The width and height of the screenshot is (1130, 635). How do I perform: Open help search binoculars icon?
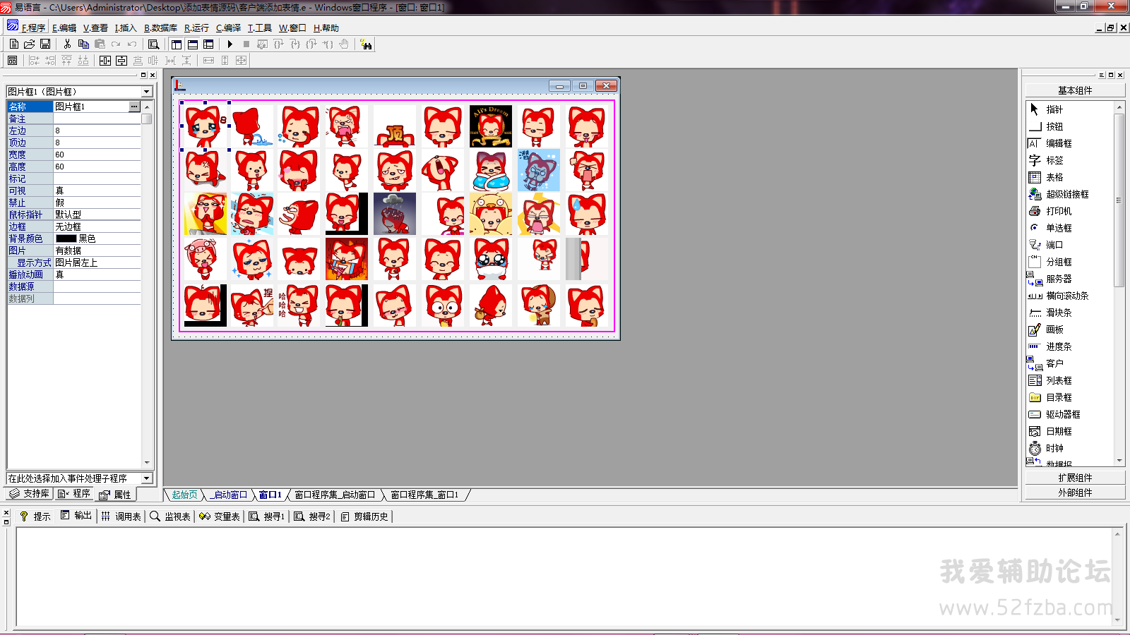tap(366, 44)
